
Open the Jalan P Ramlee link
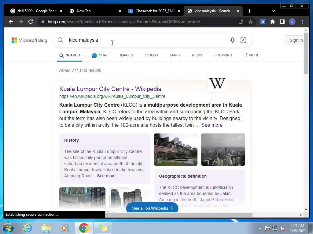point(215,200)
